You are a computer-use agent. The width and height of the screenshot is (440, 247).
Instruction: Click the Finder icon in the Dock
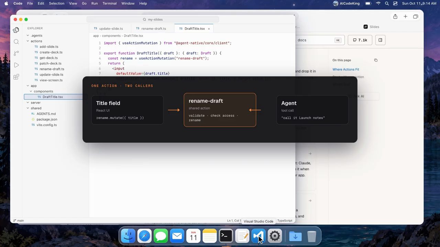click(x=129, y=236)
